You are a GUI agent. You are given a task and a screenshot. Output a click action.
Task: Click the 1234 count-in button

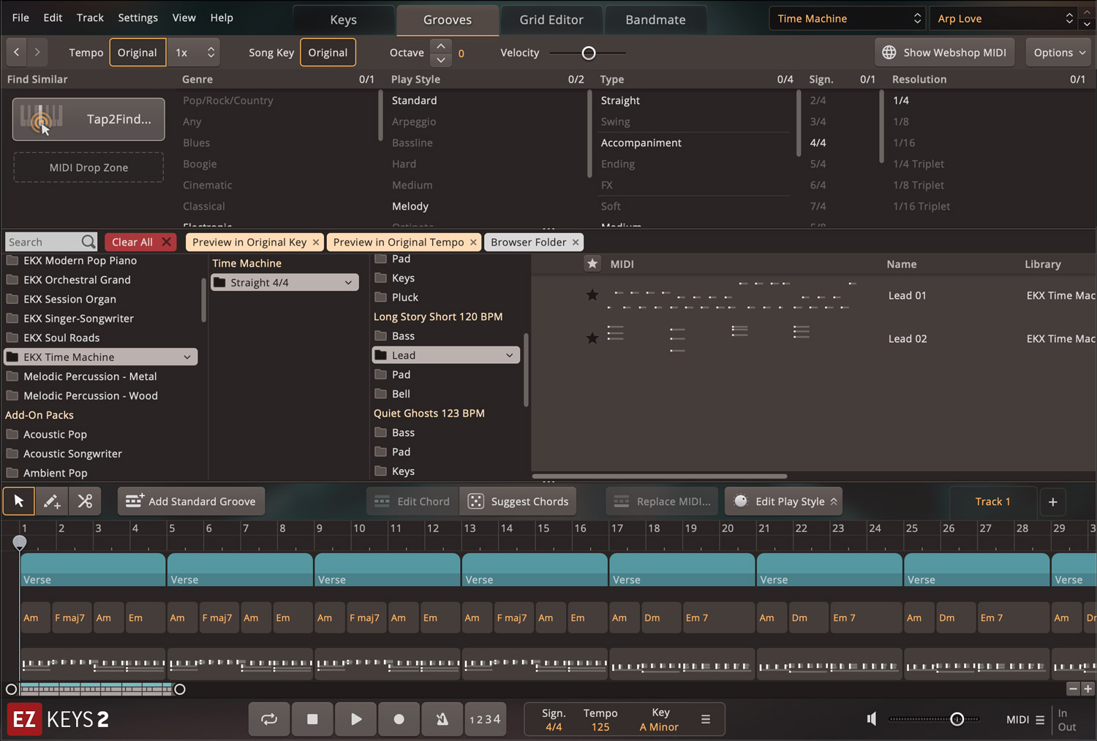(x=485, y=719)
